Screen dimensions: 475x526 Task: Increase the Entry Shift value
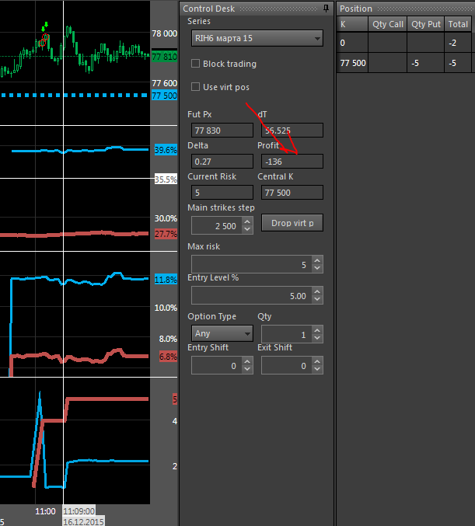(247, 361)
